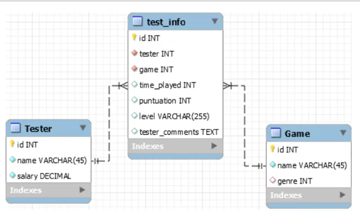Click the cyan diamond beside Tester name VARCHAR(45)
The width and height of the screenshot is (360, 214).
(12, 160)
